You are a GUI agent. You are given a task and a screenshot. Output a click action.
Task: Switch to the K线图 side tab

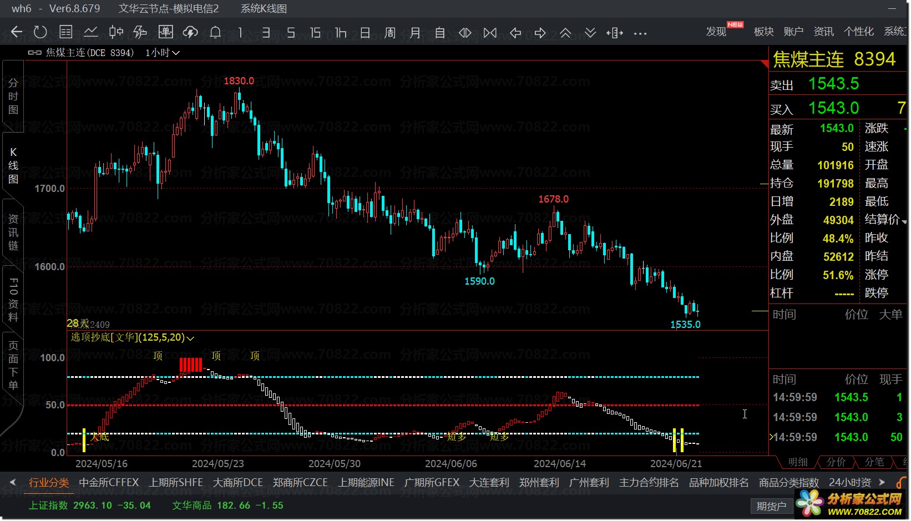pos(13,165)
